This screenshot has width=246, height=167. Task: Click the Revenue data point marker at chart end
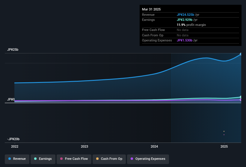[241, 54]
